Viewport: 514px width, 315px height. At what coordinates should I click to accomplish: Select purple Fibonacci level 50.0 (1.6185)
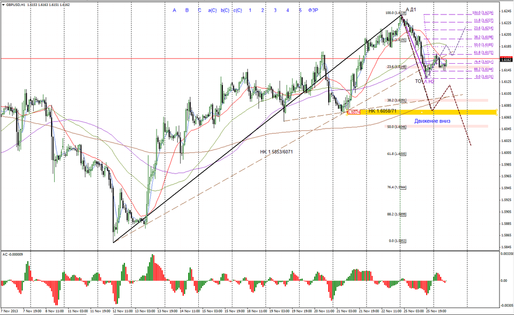pyautogui.click(x=483, y=45)
